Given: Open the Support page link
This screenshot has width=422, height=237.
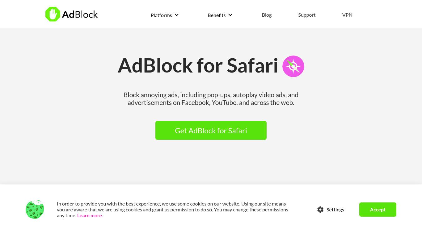Looking at the screenshot, I should 307,15.
